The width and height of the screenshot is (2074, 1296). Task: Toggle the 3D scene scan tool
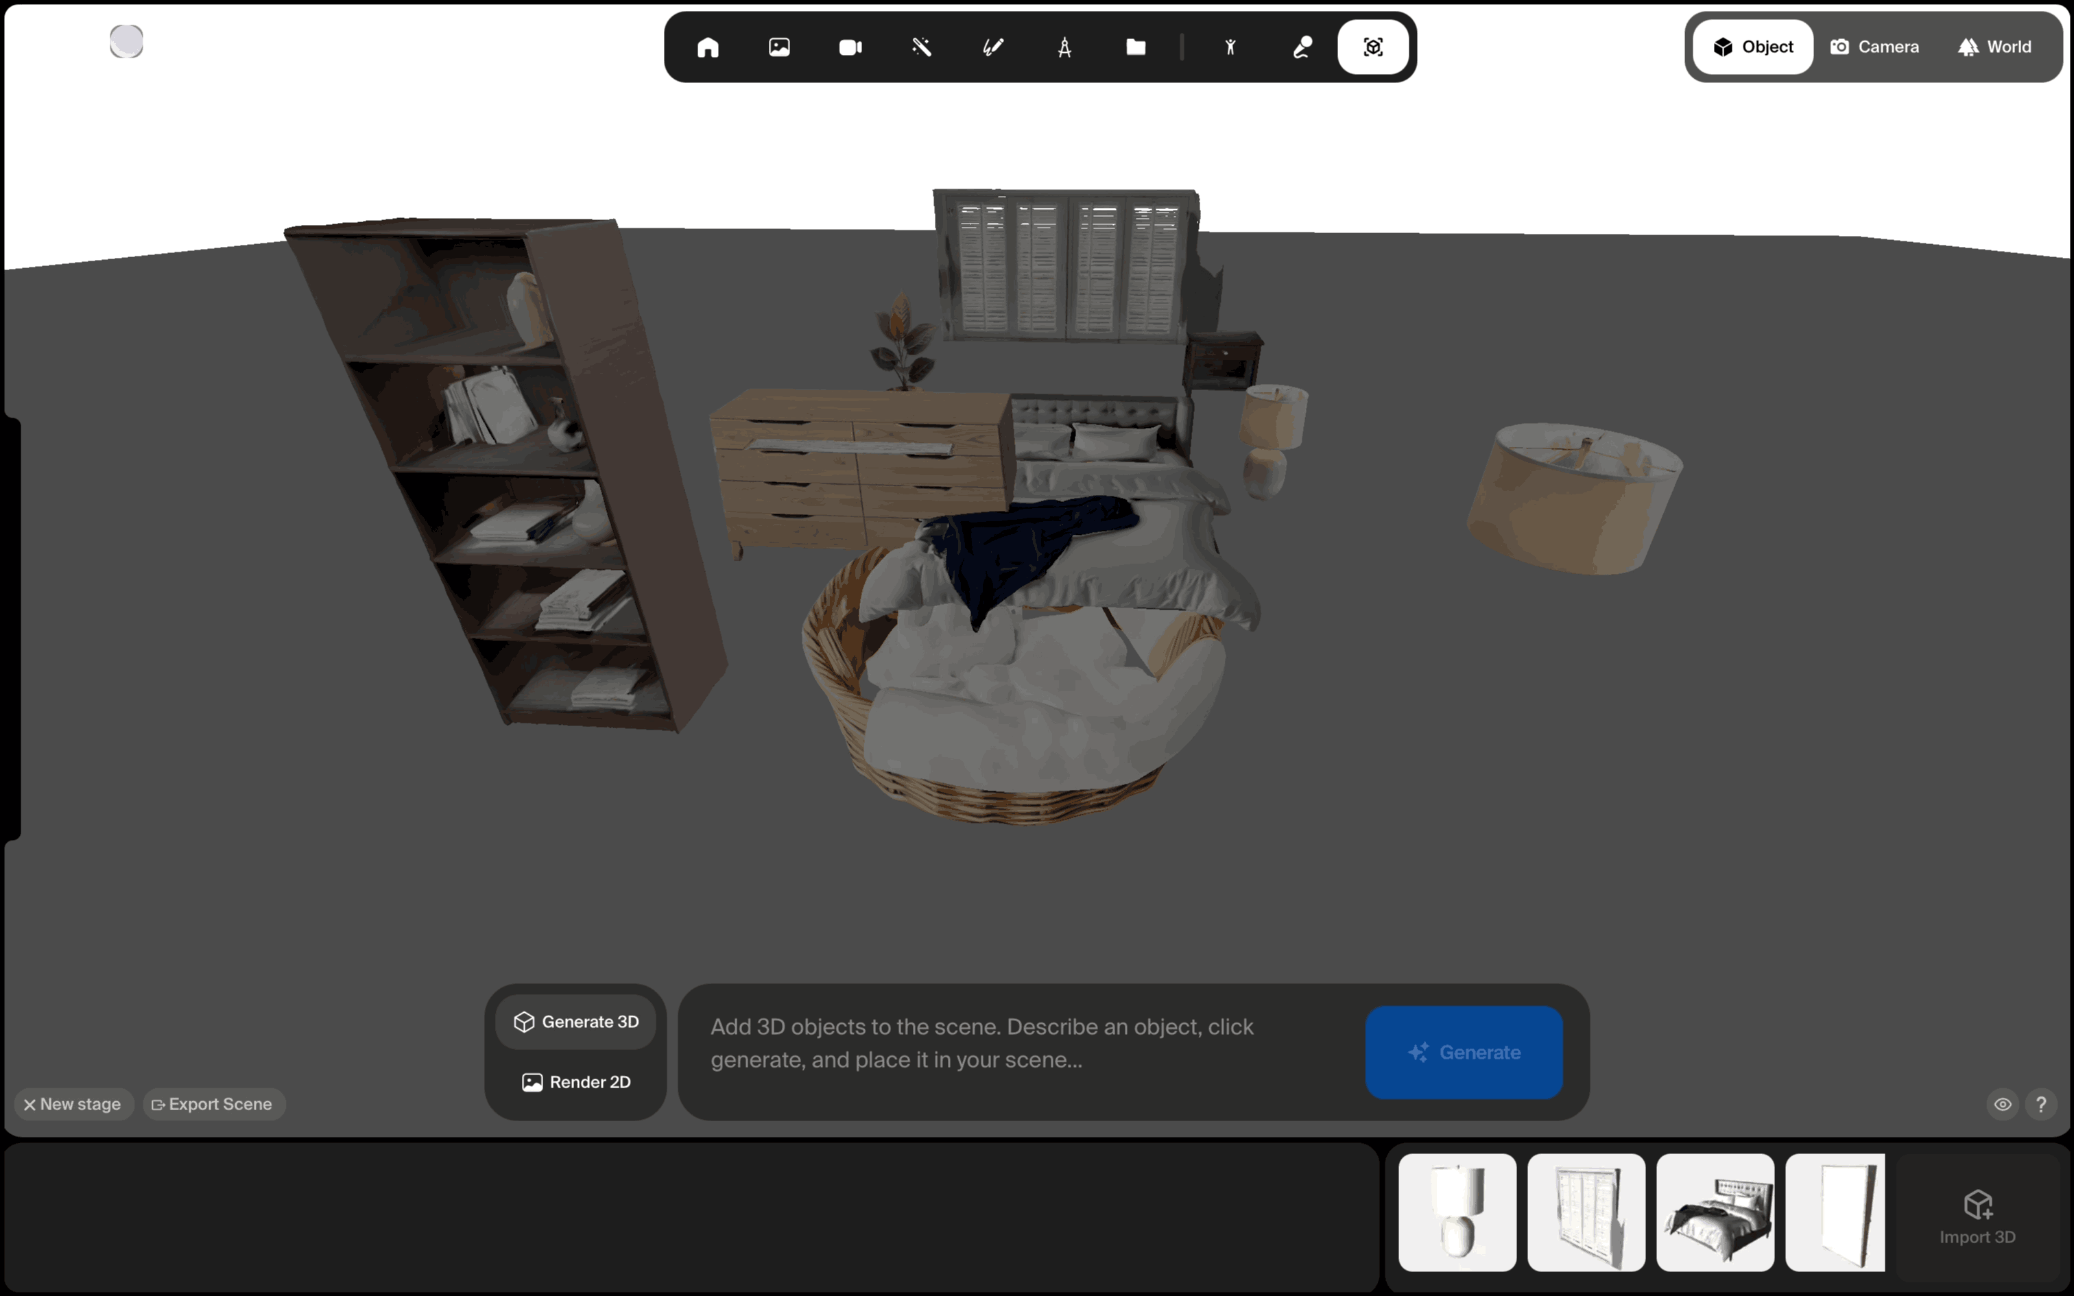tap(1373, 47)
